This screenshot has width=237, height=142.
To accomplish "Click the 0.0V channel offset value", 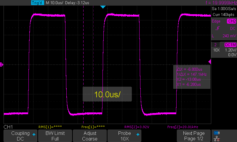I will pos(232,55).
